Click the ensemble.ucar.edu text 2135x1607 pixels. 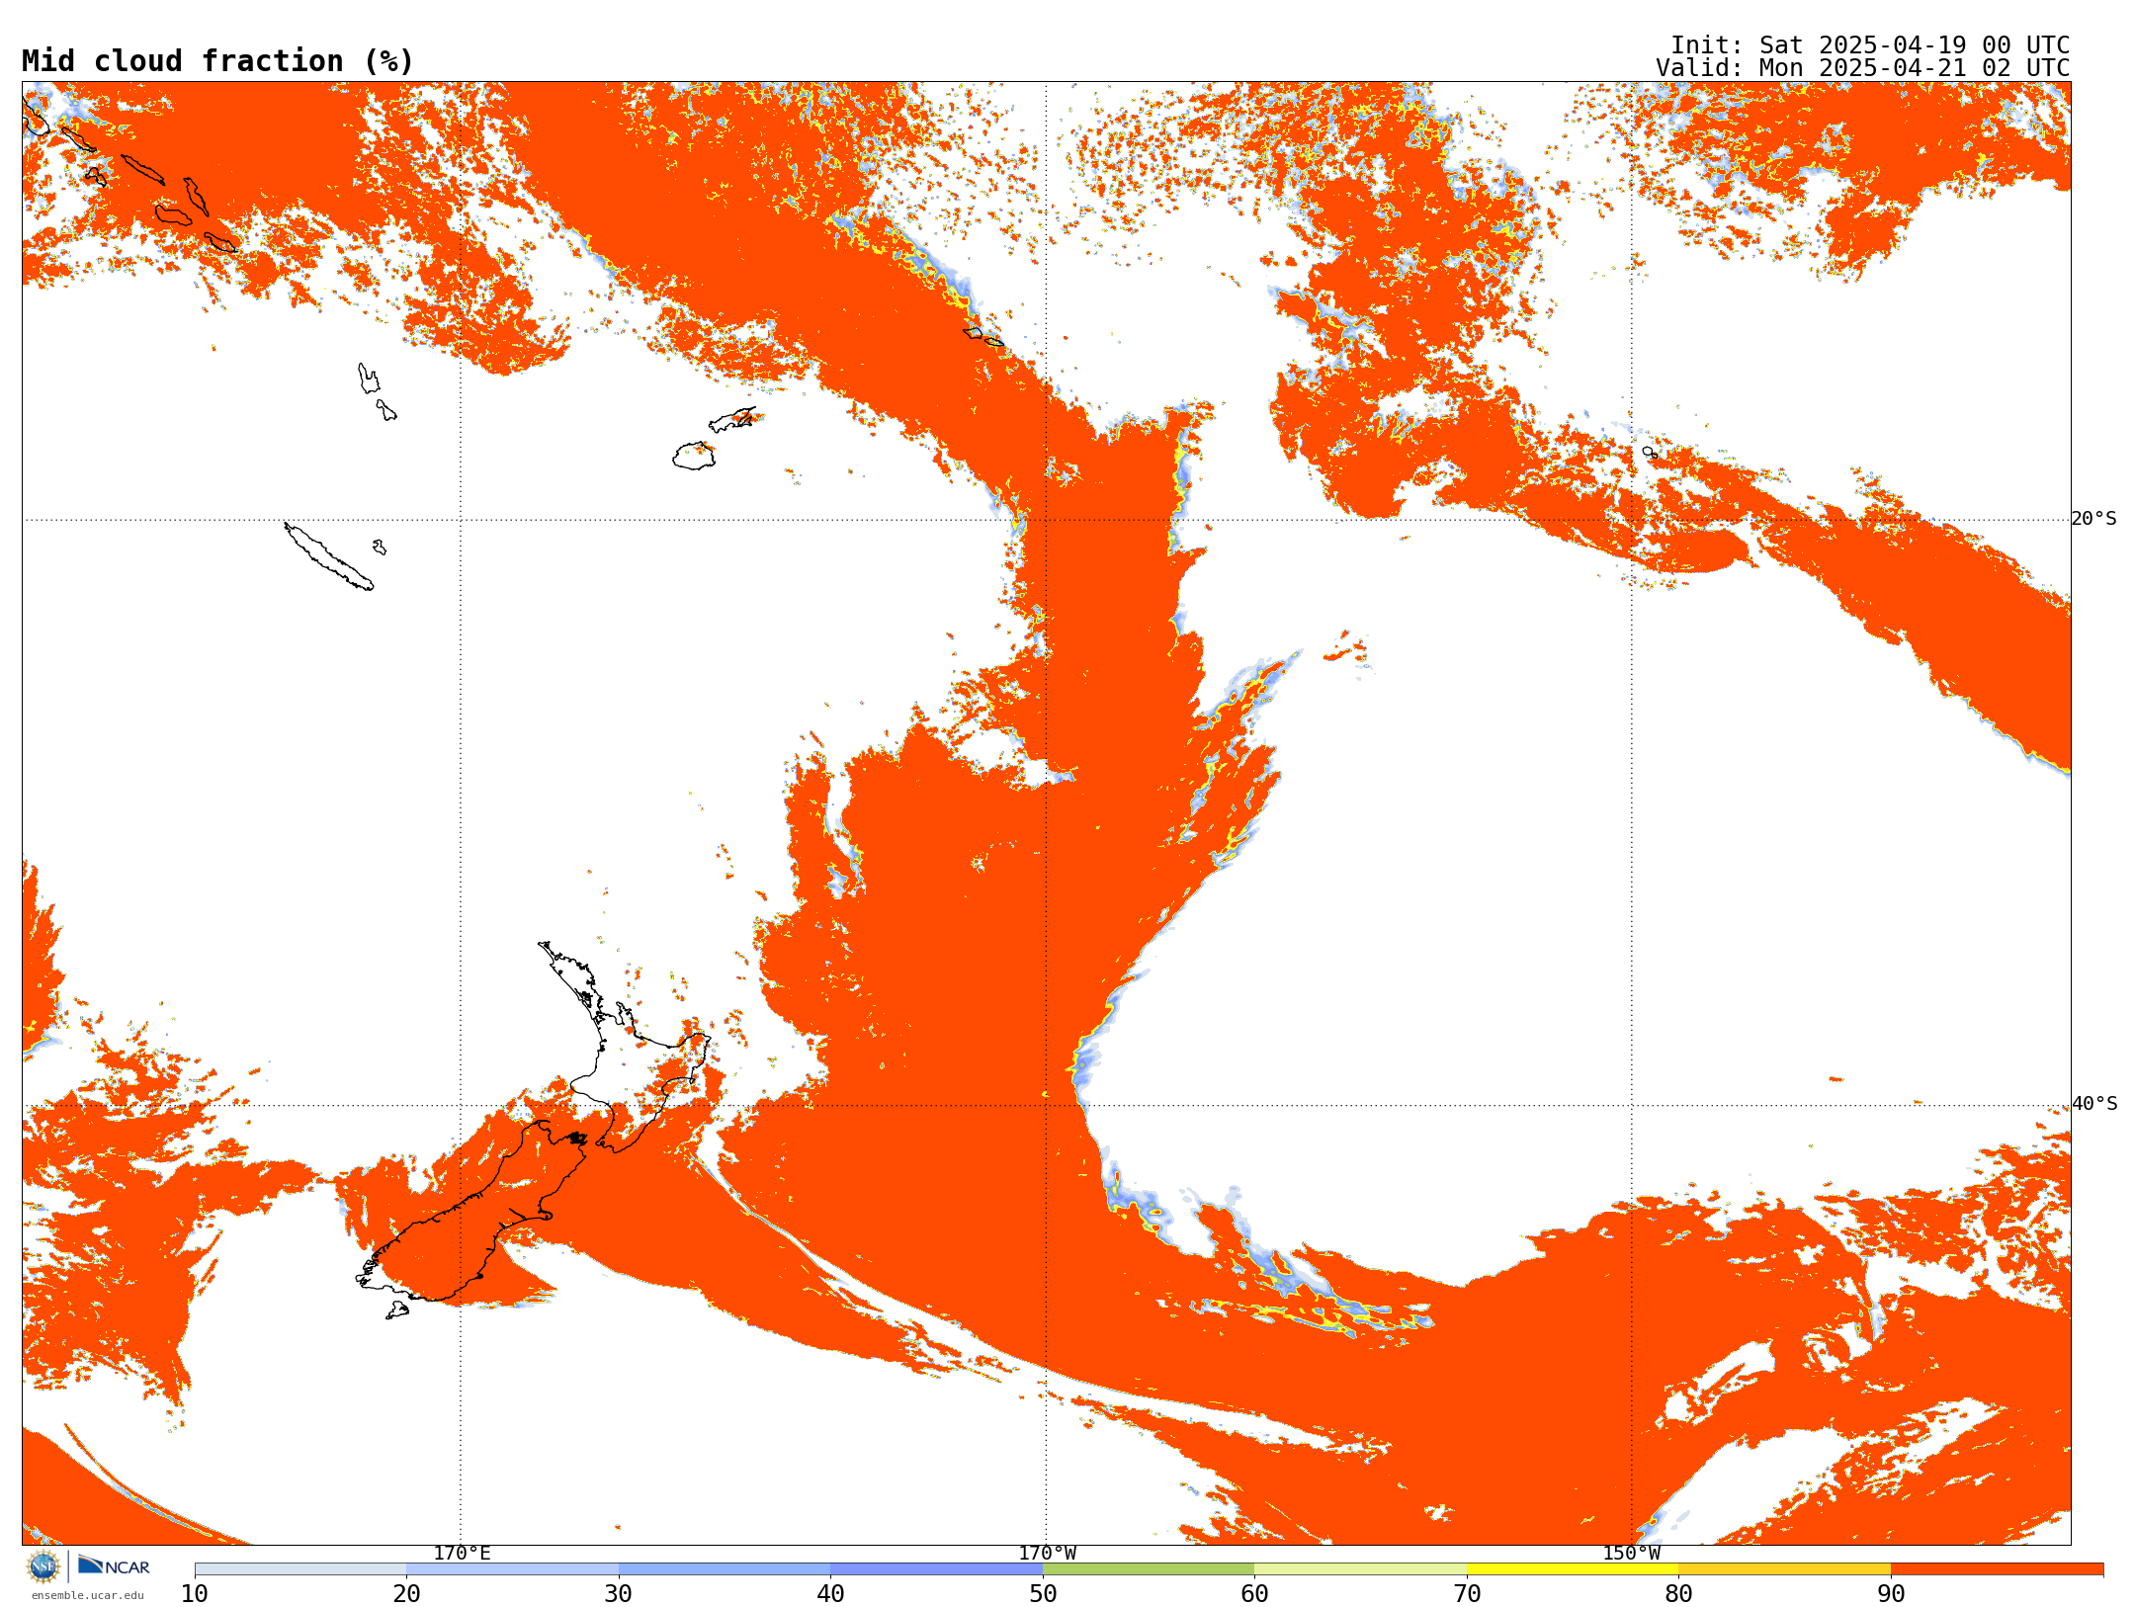pyautogui.click(x=87, y=1595)
